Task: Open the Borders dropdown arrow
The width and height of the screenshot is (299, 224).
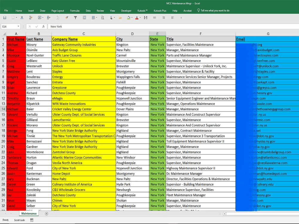Action: click(x=16, y=18)
